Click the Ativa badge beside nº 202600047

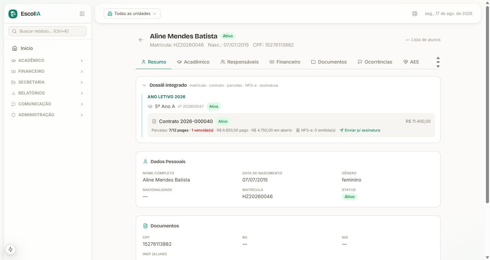(x=214, y=106)
